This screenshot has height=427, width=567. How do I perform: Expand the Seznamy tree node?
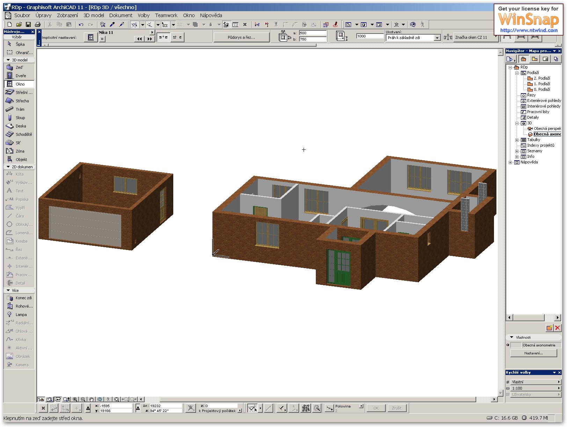click(517, 151)
